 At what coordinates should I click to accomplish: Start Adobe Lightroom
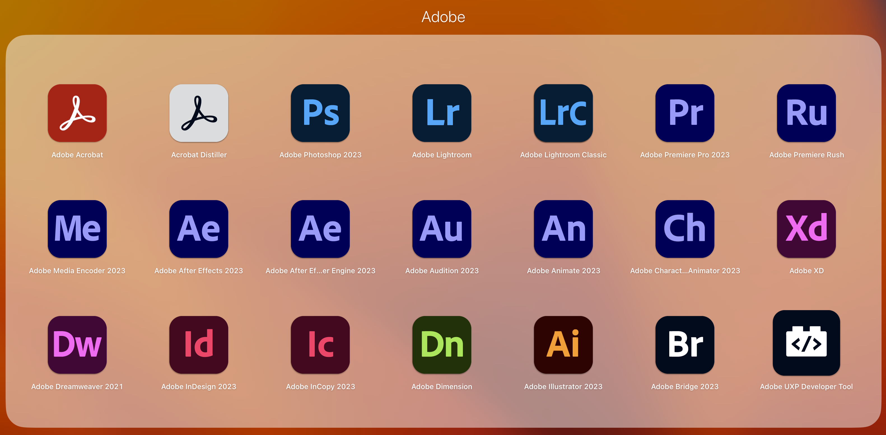point(441,113)
